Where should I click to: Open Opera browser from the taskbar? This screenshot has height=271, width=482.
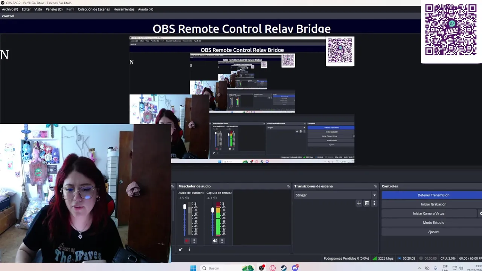click(273, 268)
